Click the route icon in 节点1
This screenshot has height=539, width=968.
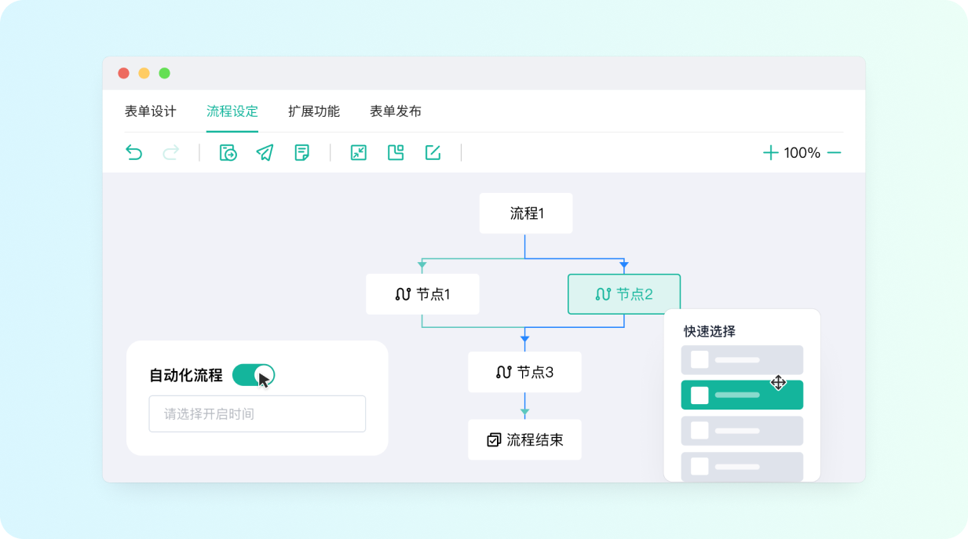click(x=403, y=295)
